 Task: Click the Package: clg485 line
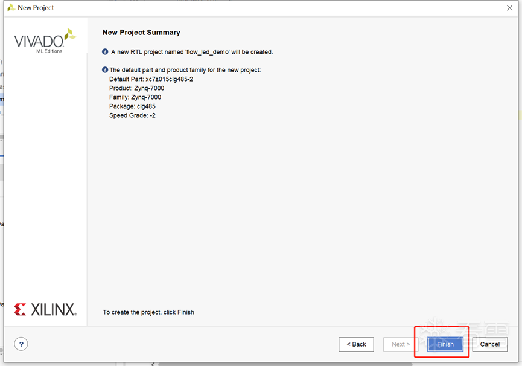(x=132, y=106)
